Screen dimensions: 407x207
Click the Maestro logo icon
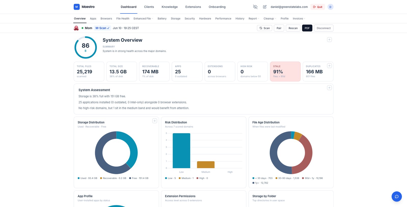77,7
